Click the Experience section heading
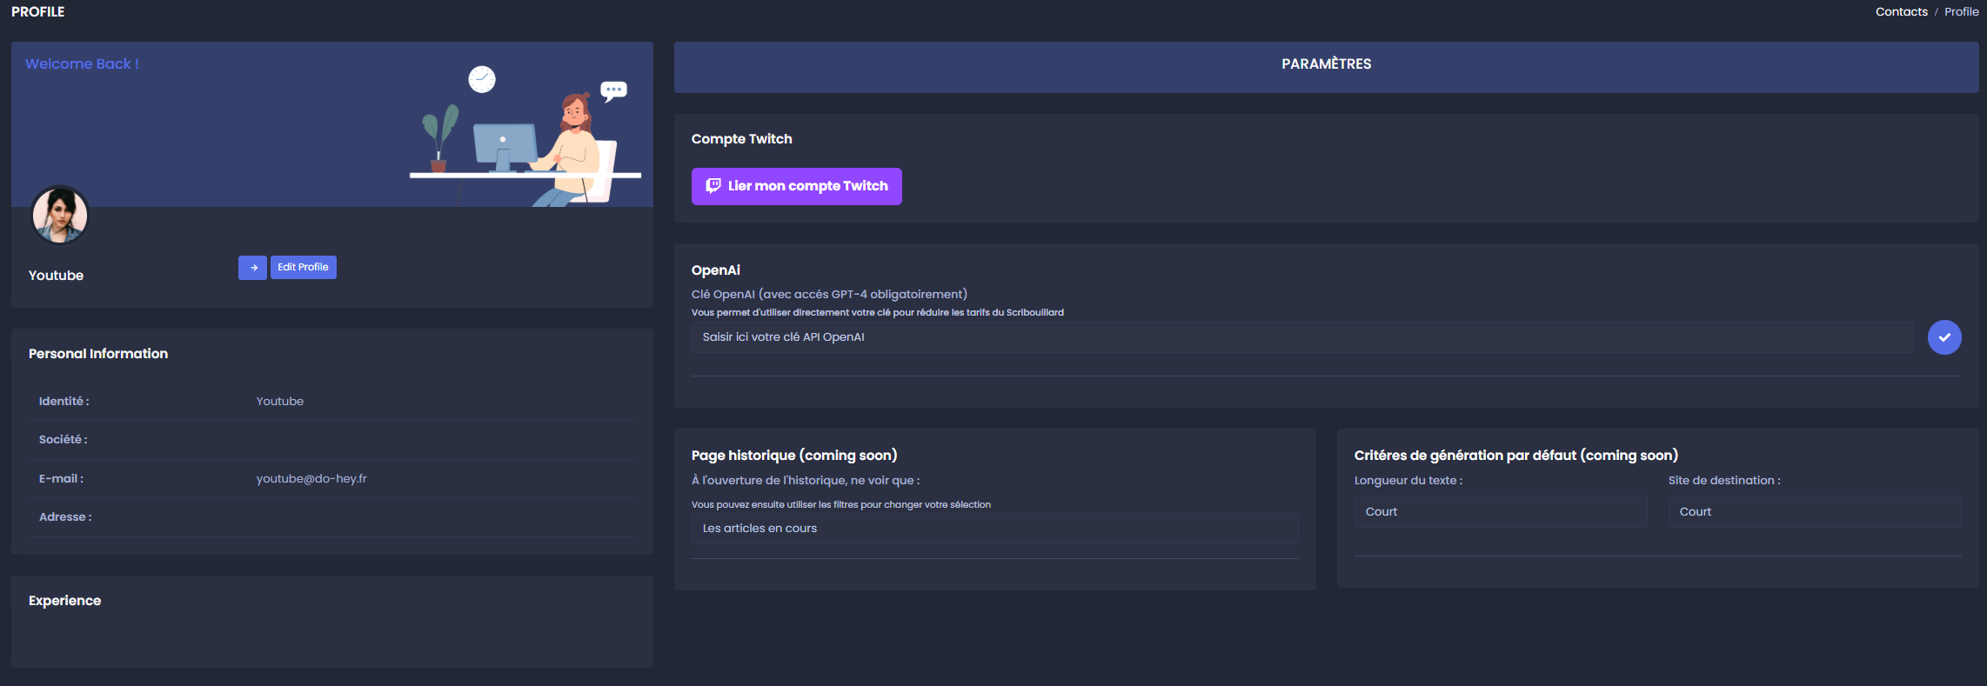 tap(65, 601)
